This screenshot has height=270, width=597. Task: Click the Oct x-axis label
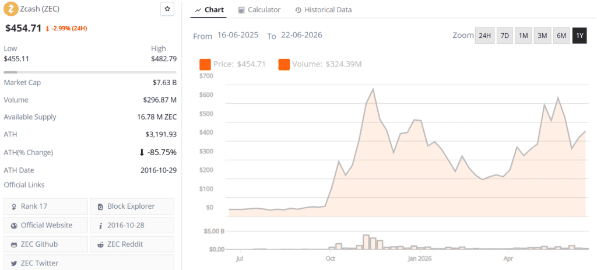pos(330,260)
